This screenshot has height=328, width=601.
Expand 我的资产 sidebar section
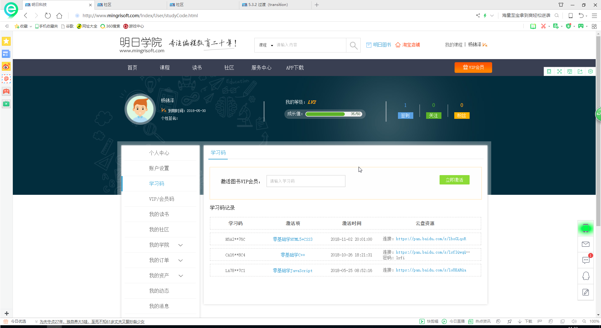[181, 276]
